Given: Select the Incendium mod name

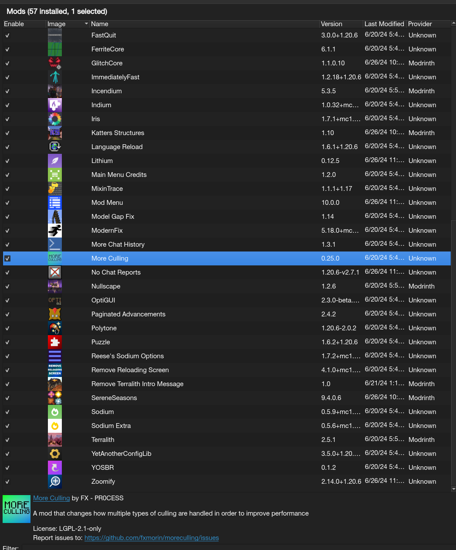Looking at the screenshot, I should pos(107,91).
